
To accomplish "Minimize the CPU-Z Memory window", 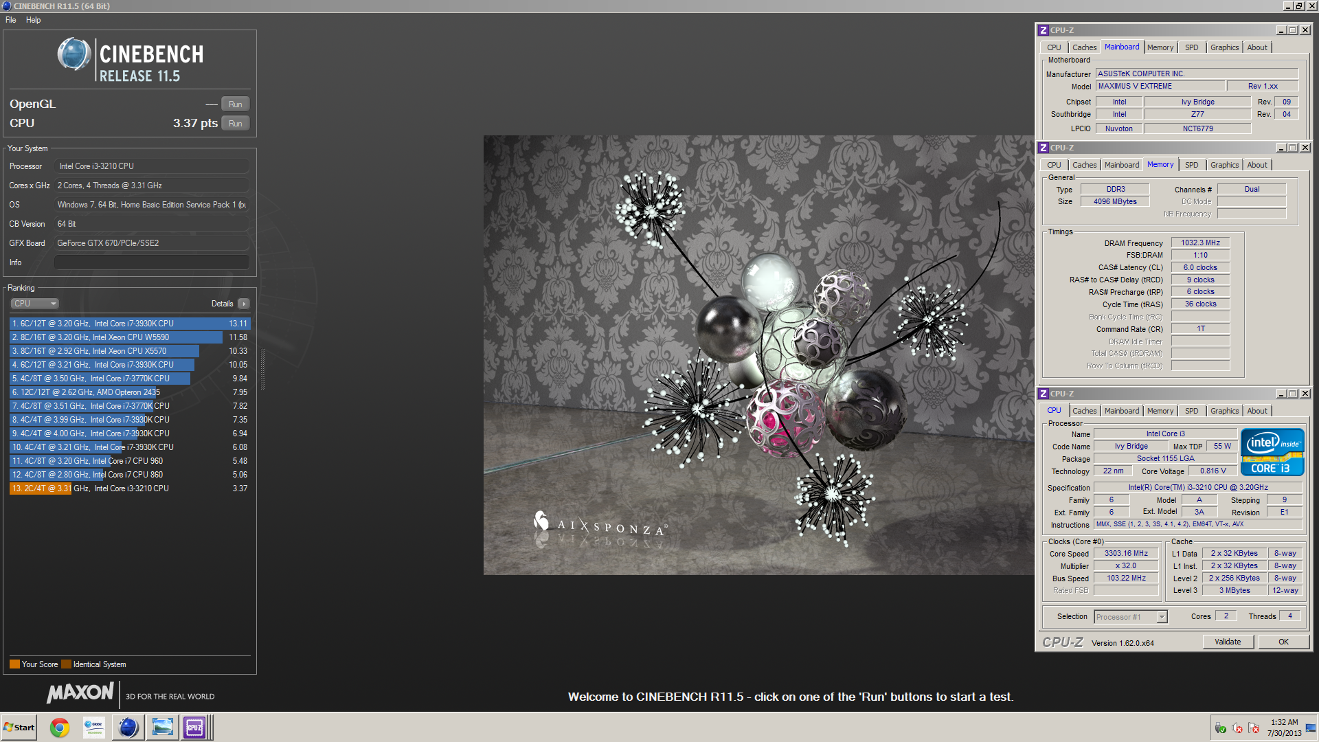I will click(1281, 148).
